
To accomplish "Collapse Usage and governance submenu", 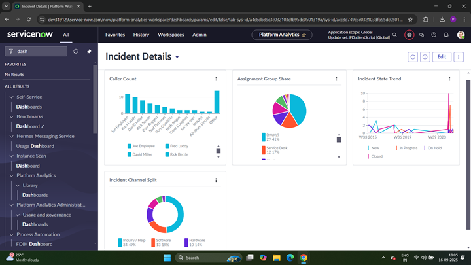I will [18, 215].
